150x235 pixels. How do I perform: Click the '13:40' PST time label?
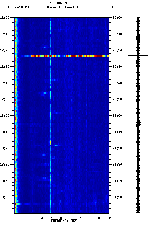click(5, 181)
